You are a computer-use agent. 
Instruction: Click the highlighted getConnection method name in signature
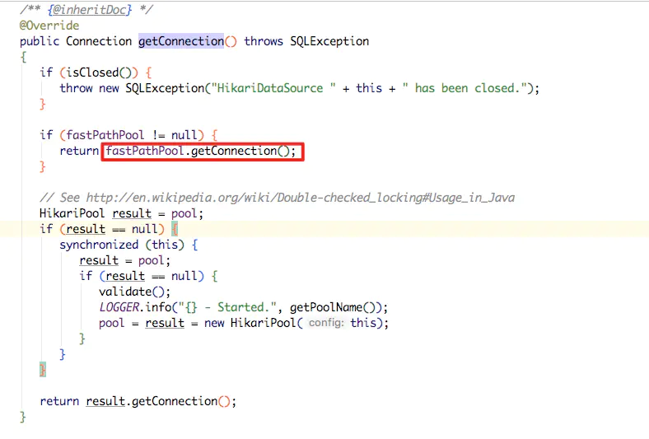pyautogui.click(x=180, y=41)
